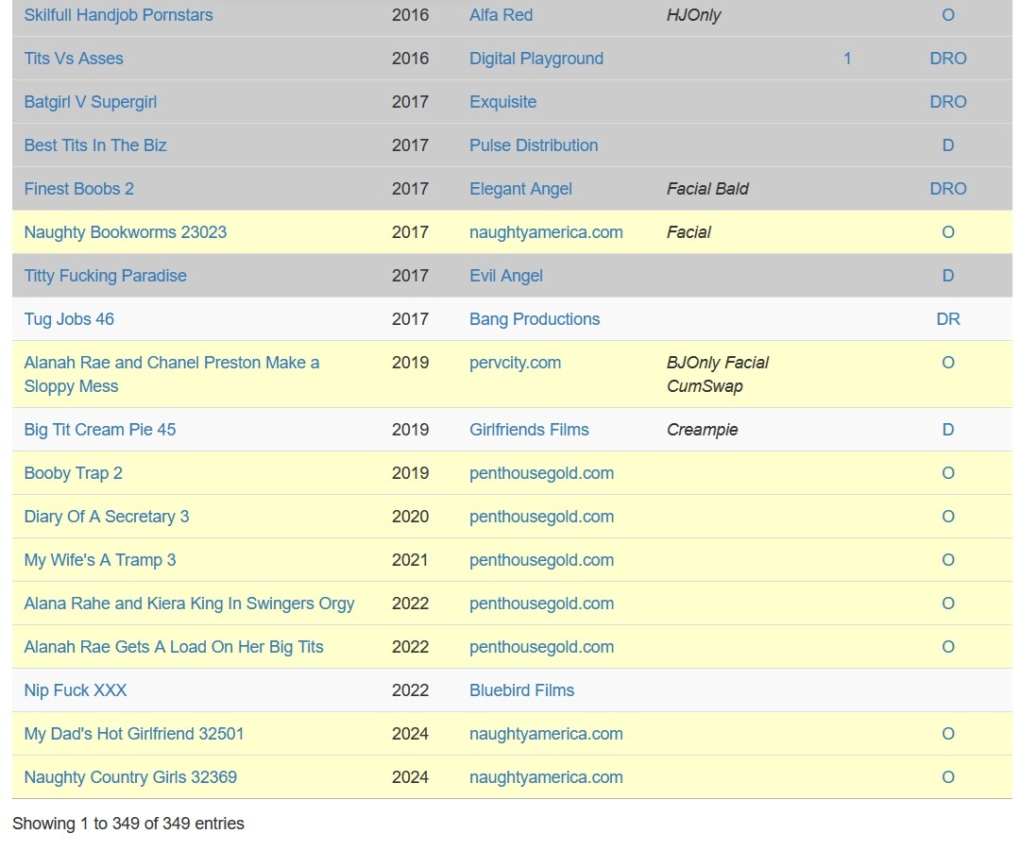
Task: Click penthousegold.com in the 2021 row
Action: [541, 560]
